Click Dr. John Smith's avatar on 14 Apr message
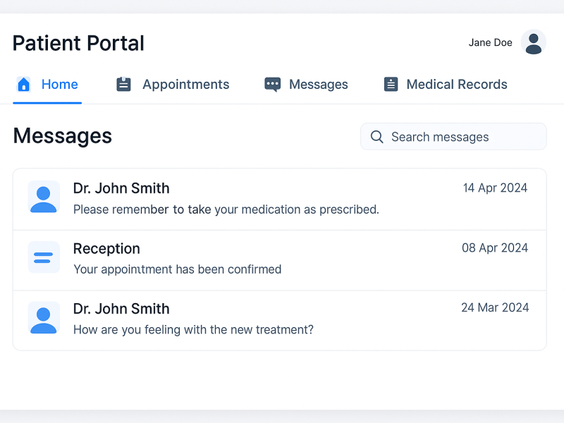The width and height of the screenshot is (564, 423). [x=44, y=197]
